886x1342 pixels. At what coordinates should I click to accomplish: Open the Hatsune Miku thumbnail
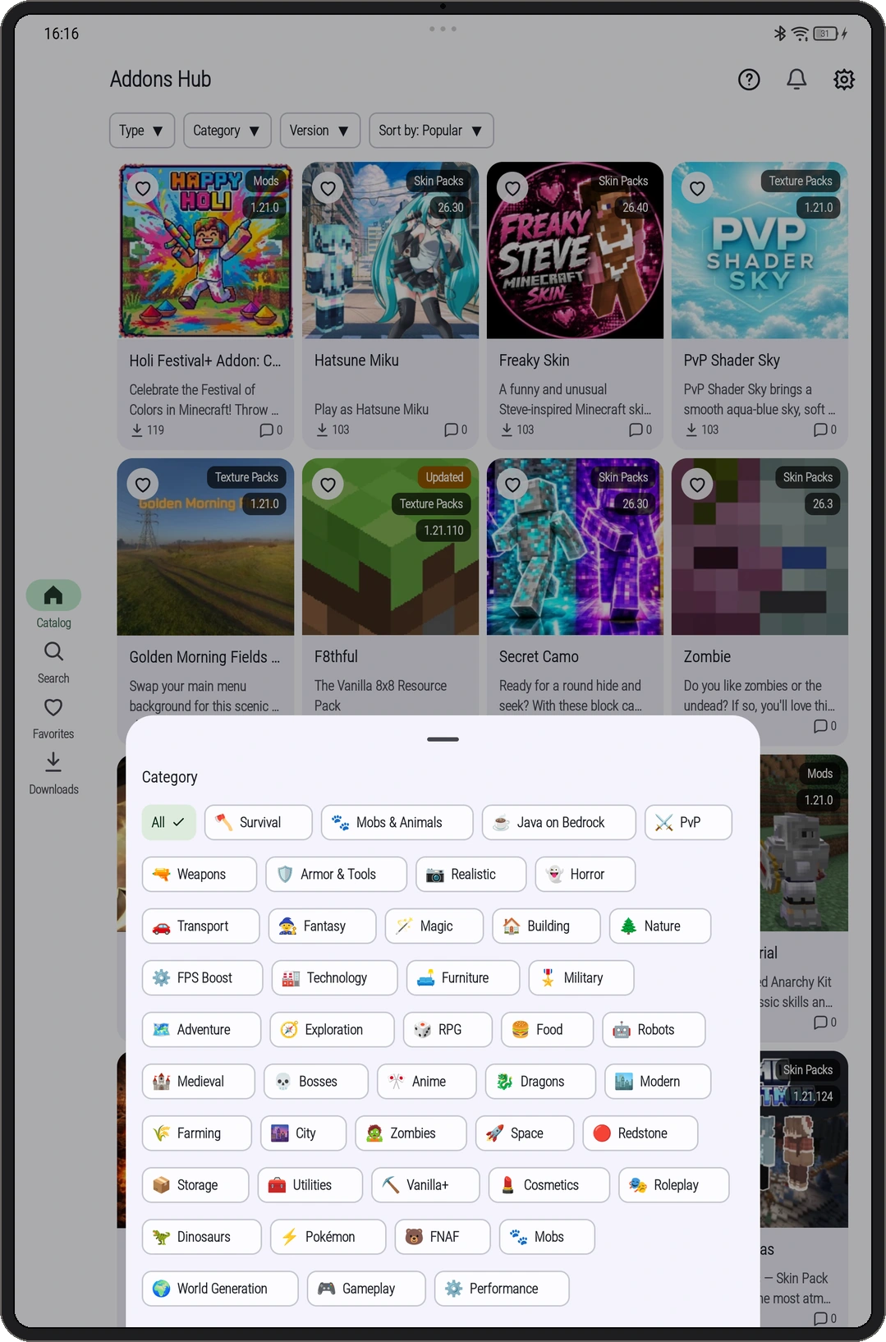tap(390, 250)
